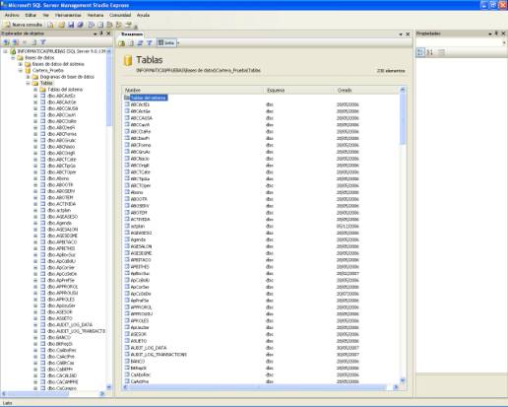508x407 pixels.
Task: Click the save-all icon beside the save icon
Action: 80,25
